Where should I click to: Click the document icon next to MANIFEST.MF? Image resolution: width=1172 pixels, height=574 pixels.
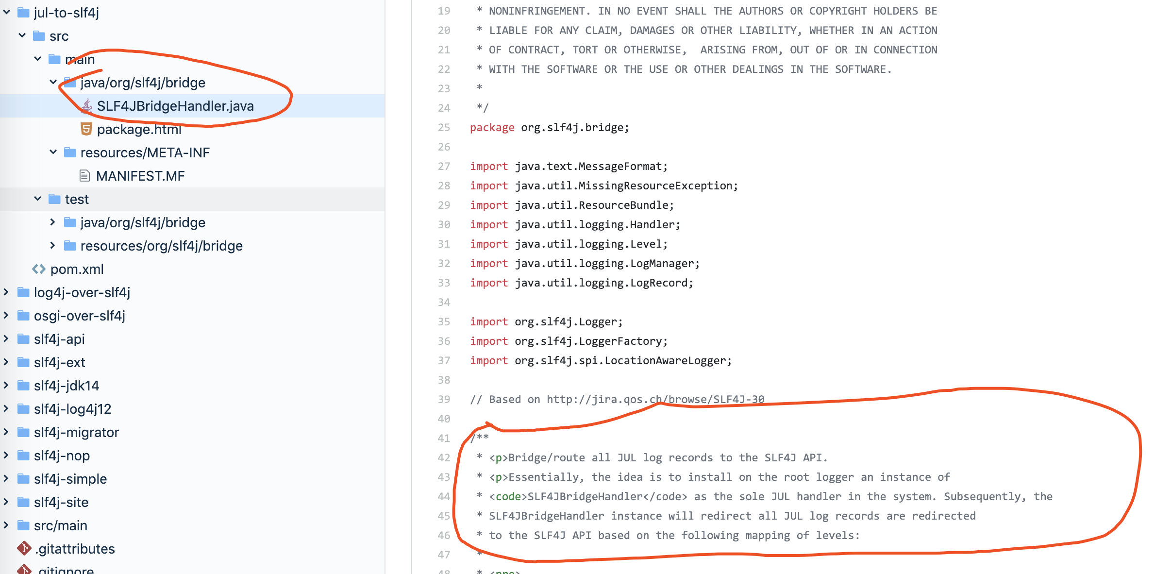tap(84, 175)
